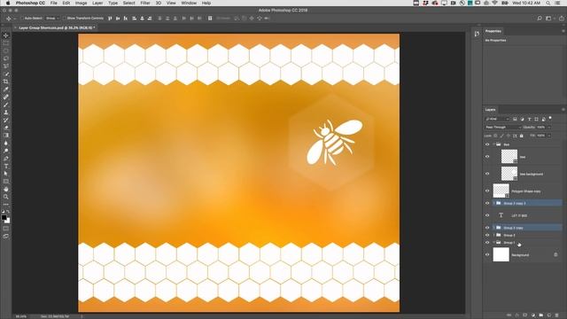Select the Rectangle shape tool
Image resolution: width=567 pixels, height=319 pixels.
click(x=6, y=181)
